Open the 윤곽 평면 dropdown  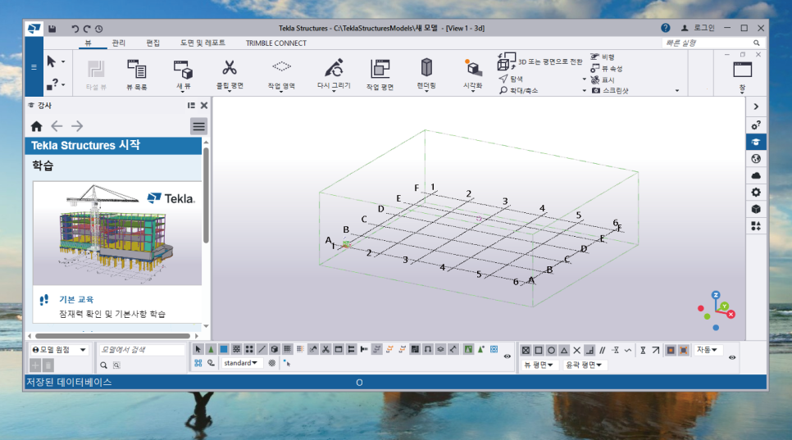[585, 365]
